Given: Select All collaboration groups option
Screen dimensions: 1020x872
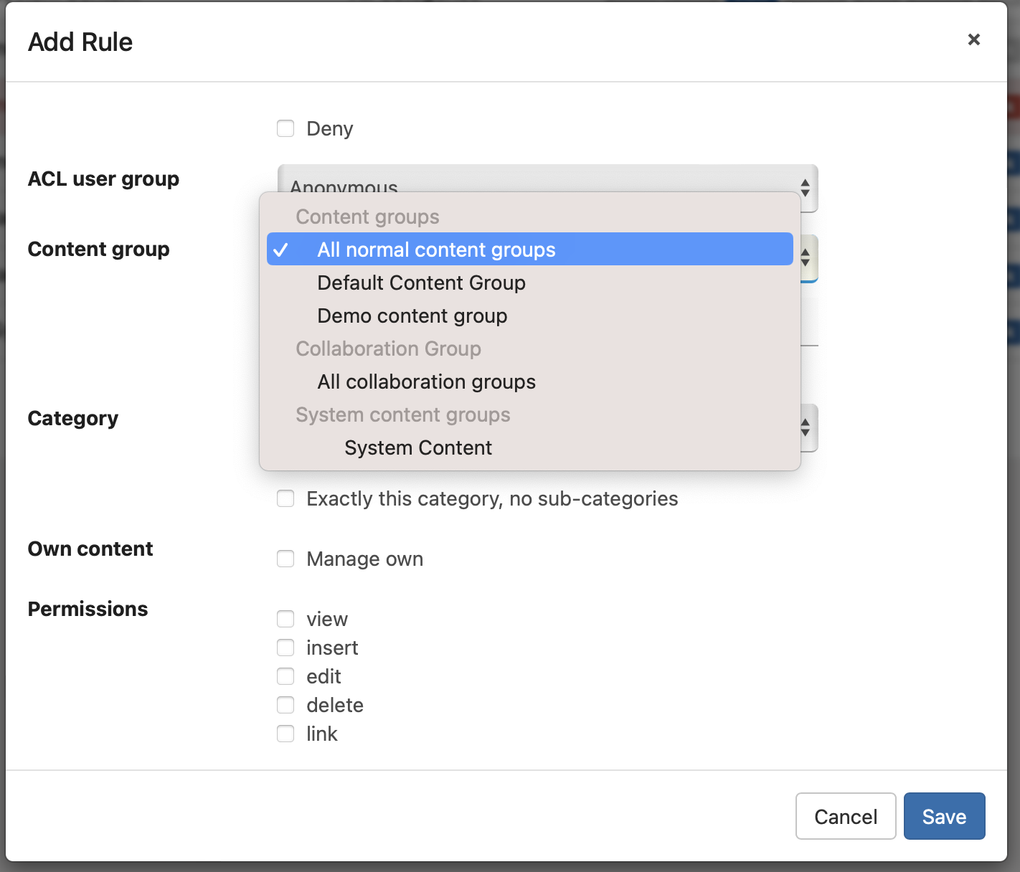Looking at the screenshot, I should pyautogui.click(x=426, y=381).
